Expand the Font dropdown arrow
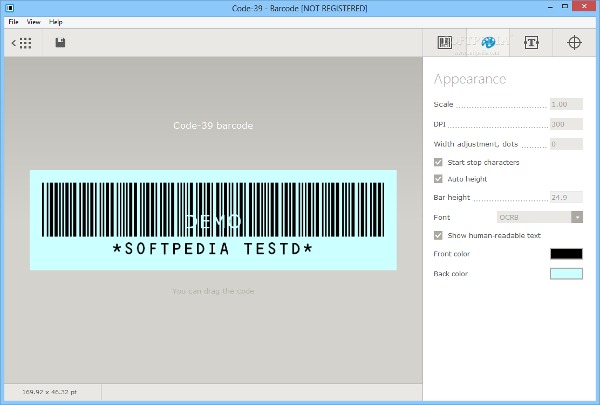 (x=577, y=217)
